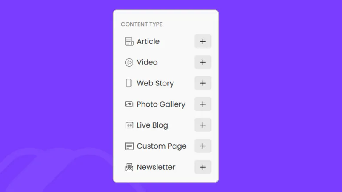The width and height of the screenshot is (342, 192).
Task: Click the Video play icon
Action: tap(129, 62)
